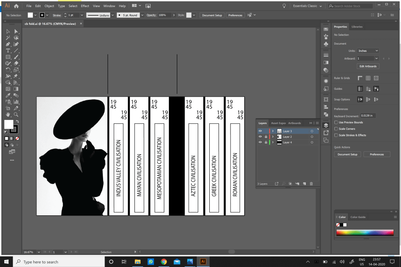Show the pixel grid icon in Ruler & Grids

coord(376,78)
